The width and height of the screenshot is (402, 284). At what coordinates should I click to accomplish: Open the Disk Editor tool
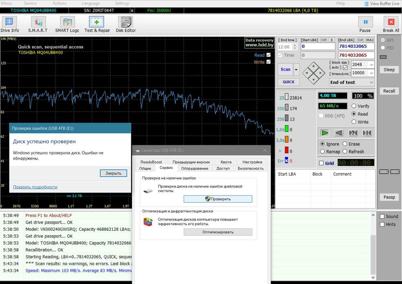(125, 24)
